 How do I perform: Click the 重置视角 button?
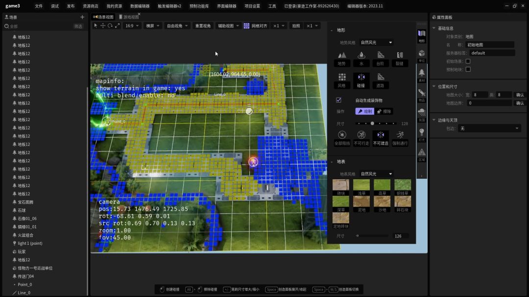(x=203, y=25)
